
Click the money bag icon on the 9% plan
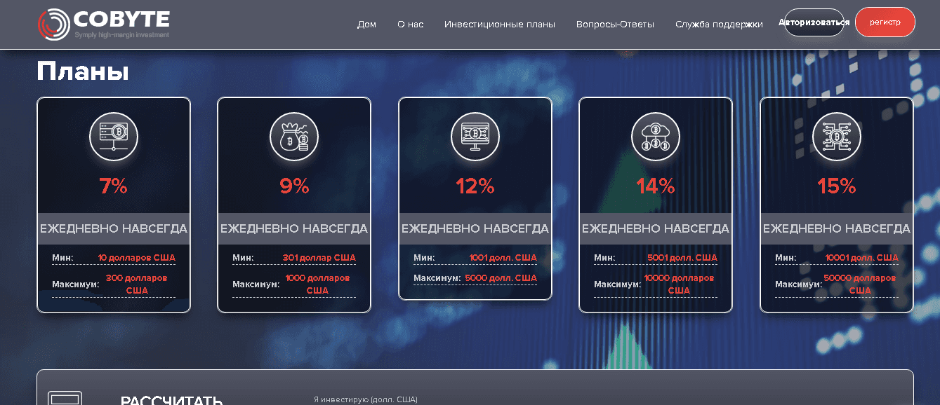tap(294, 137)
